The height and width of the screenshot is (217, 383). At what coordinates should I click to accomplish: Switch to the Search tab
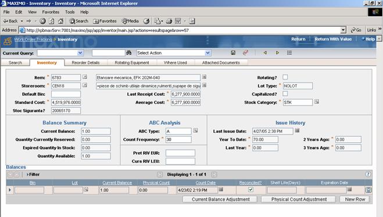click(15, 63)
